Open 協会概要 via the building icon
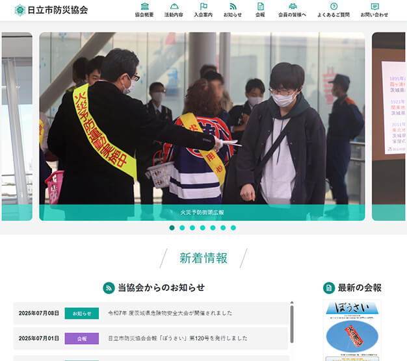Screen dimensions: 407x361 pyautogui.click(x=144, y=6)
